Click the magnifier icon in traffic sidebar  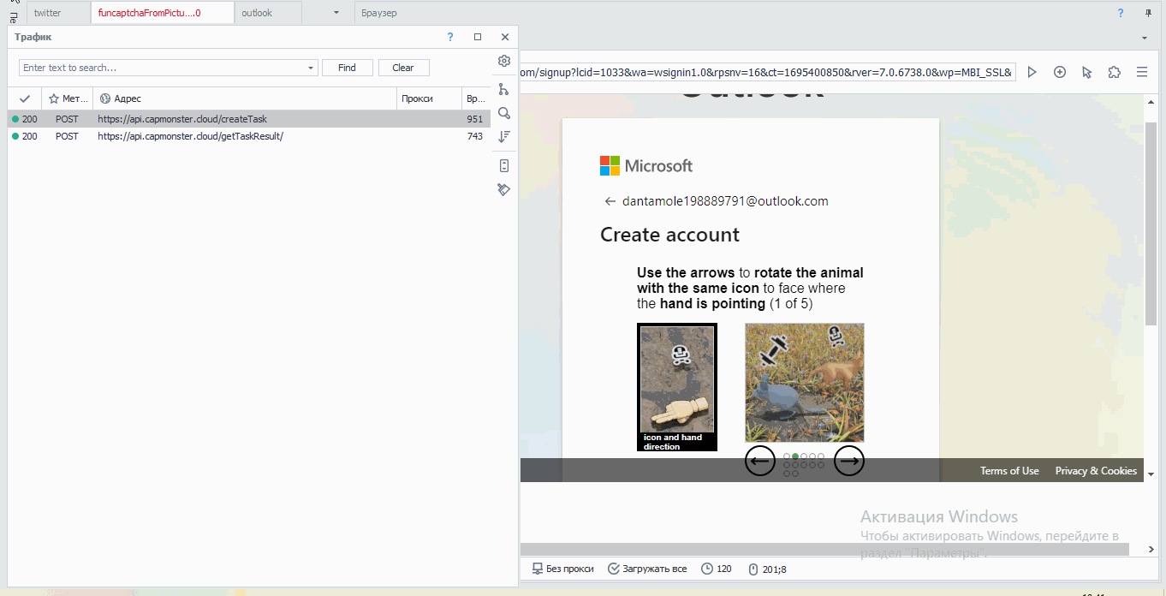click(504, 113)
